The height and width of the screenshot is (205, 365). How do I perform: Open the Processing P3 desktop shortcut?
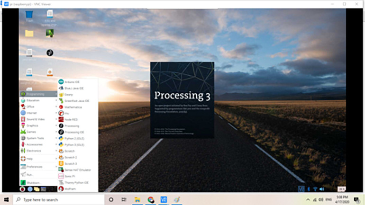(x=50, y=53)
